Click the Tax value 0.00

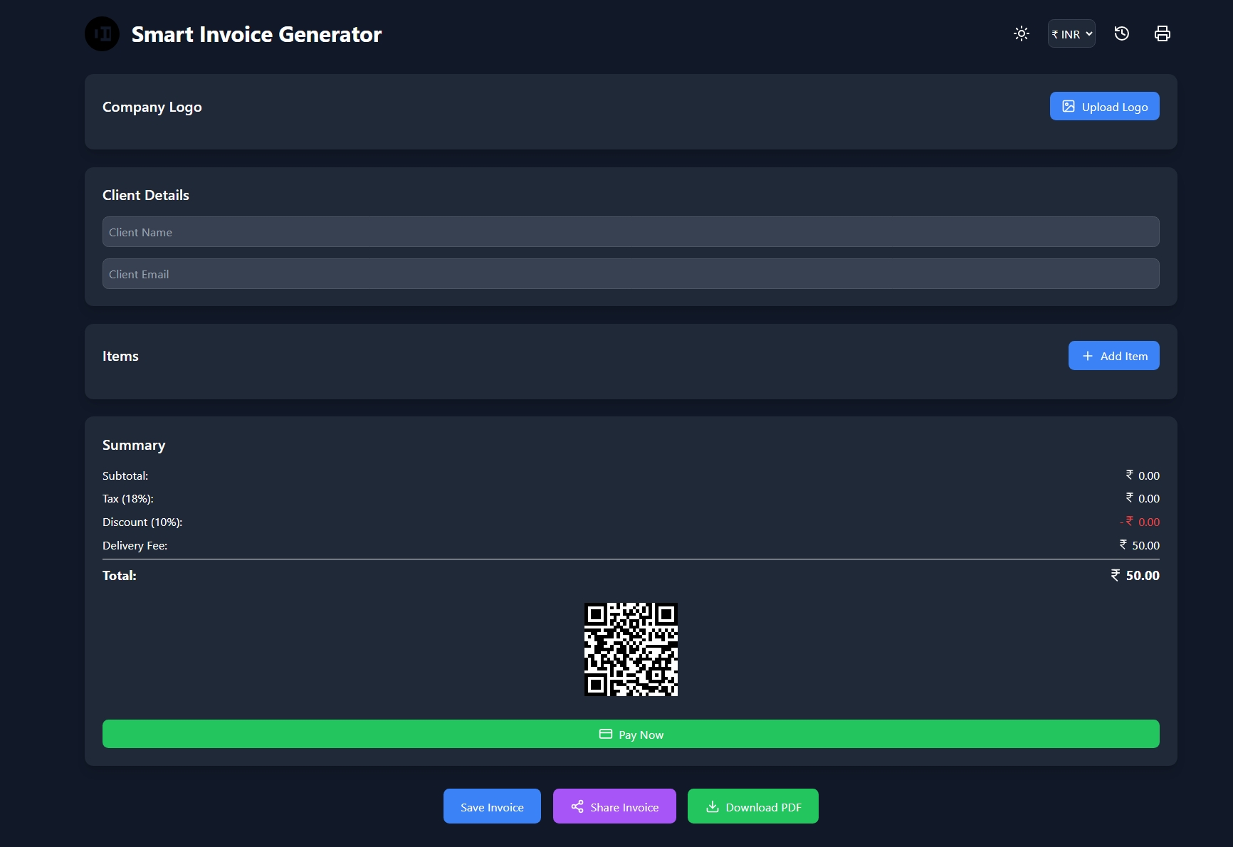1142,498
